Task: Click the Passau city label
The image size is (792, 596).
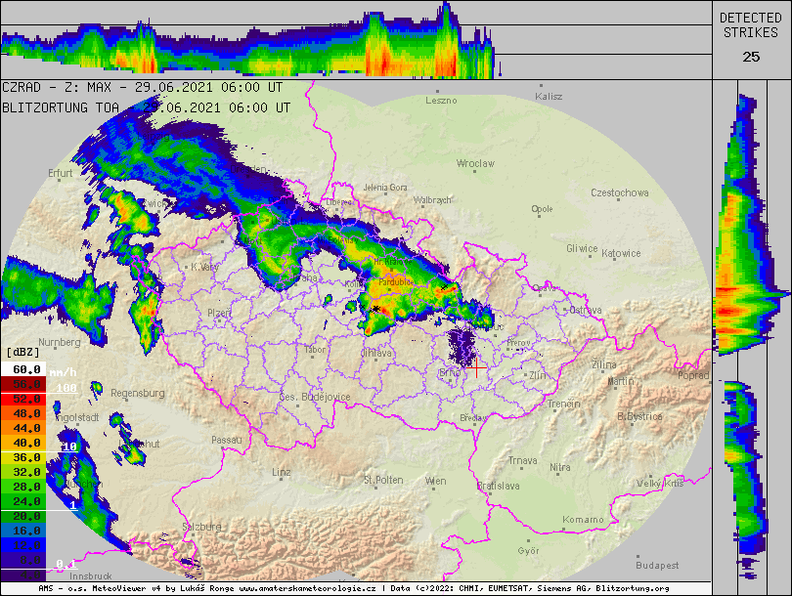Action: pos(226,440)
